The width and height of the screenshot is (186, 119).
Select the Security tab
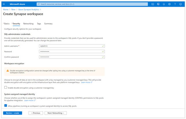coord(16,24)
